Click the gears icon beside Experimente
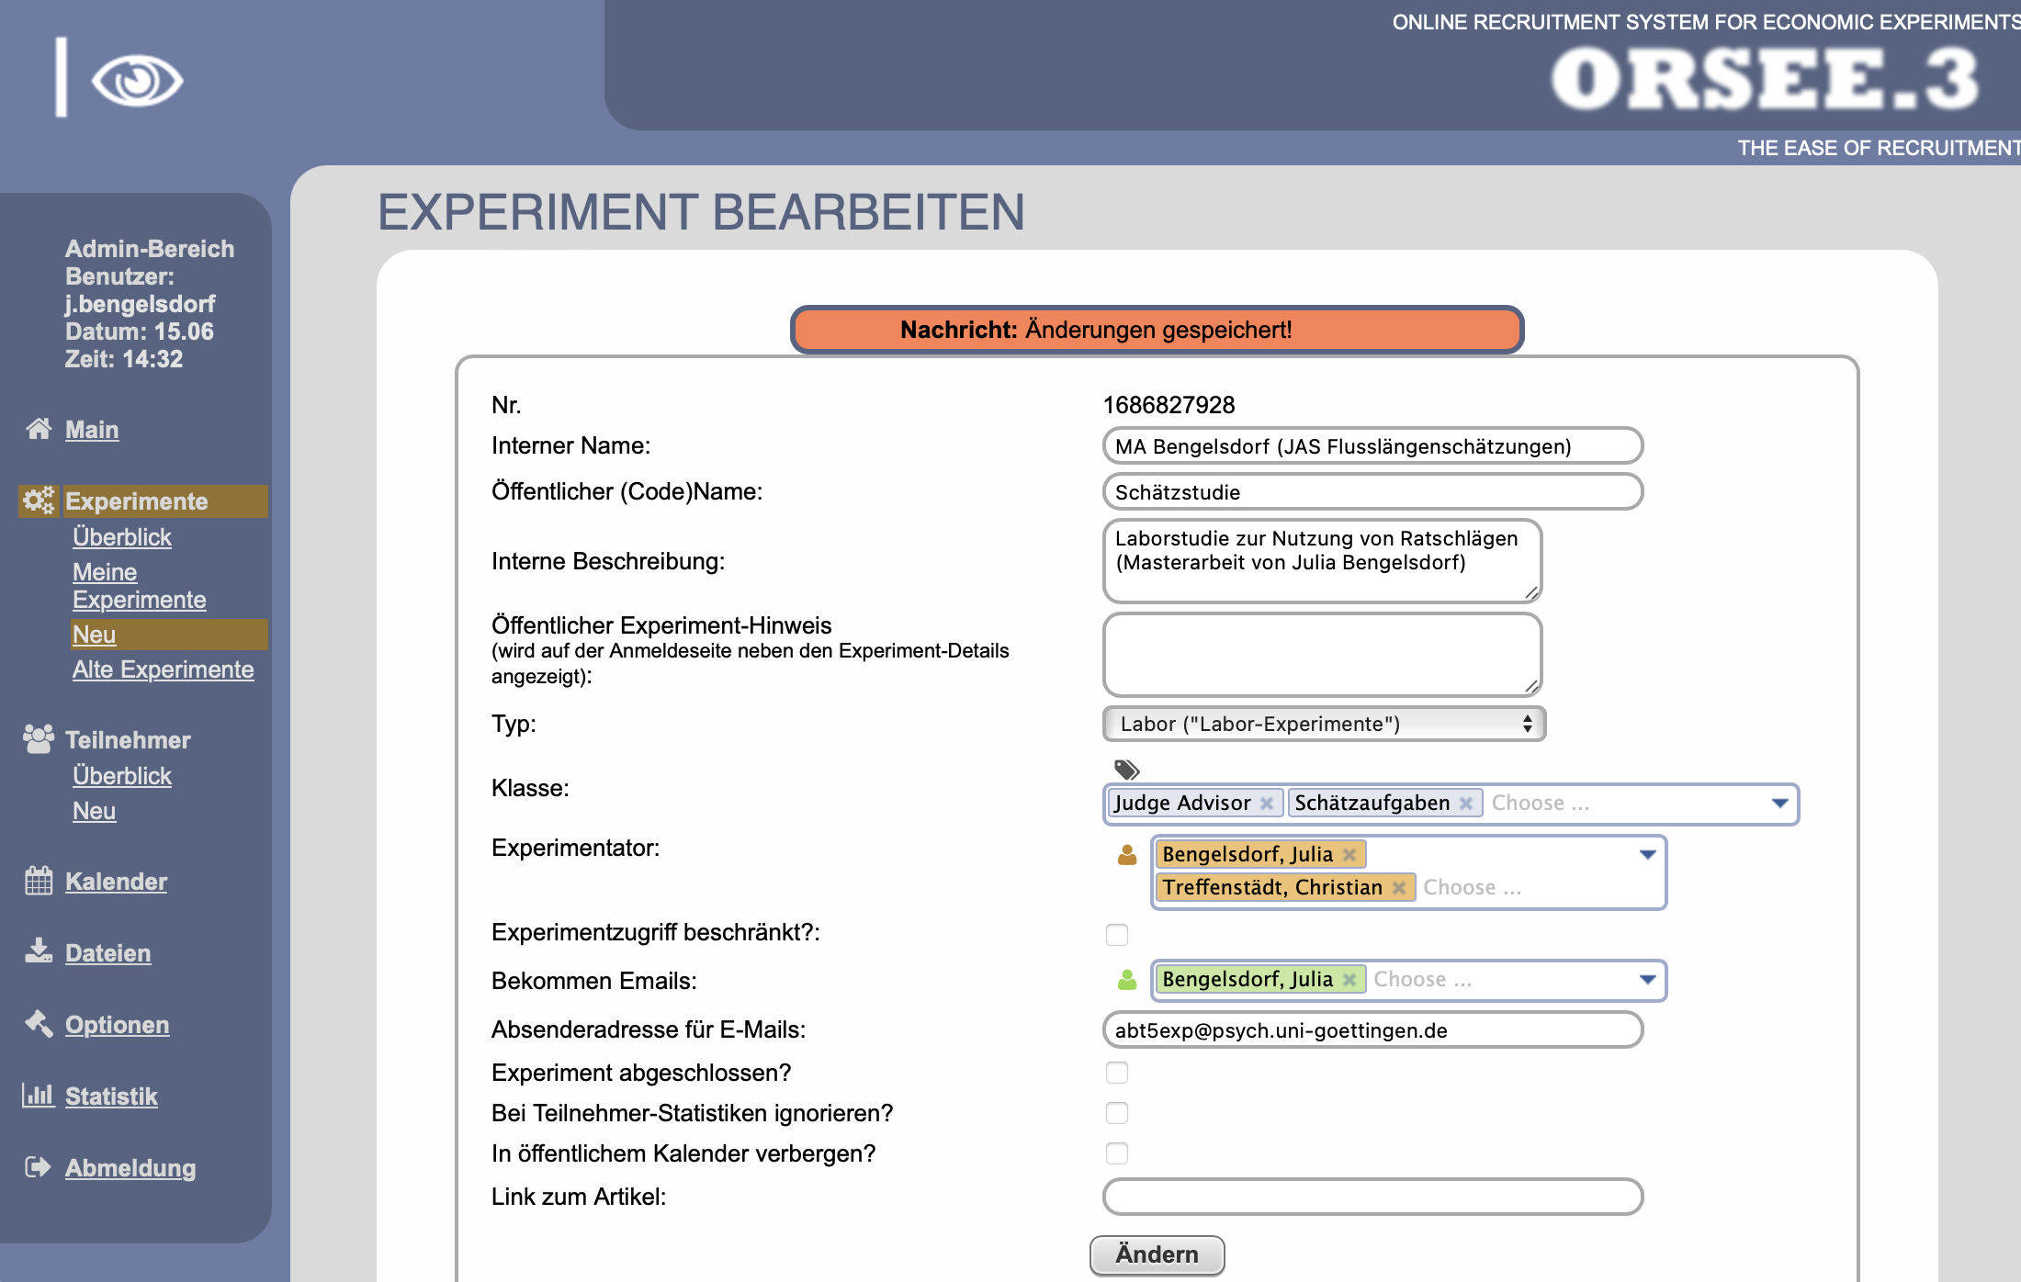Viewport: 2021px width, 1282px height. [39, 500]
